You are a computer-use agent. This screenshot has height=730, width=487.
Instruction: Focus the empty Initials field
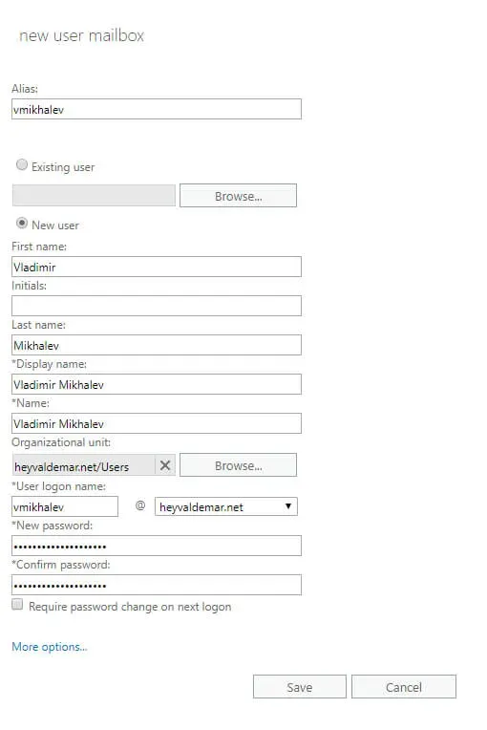point(157,306)
